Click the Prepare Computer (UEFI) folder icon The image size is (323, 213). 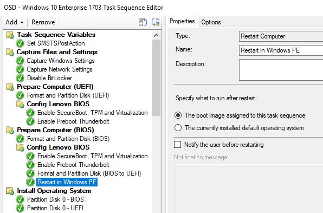click(x=10, y=87)
